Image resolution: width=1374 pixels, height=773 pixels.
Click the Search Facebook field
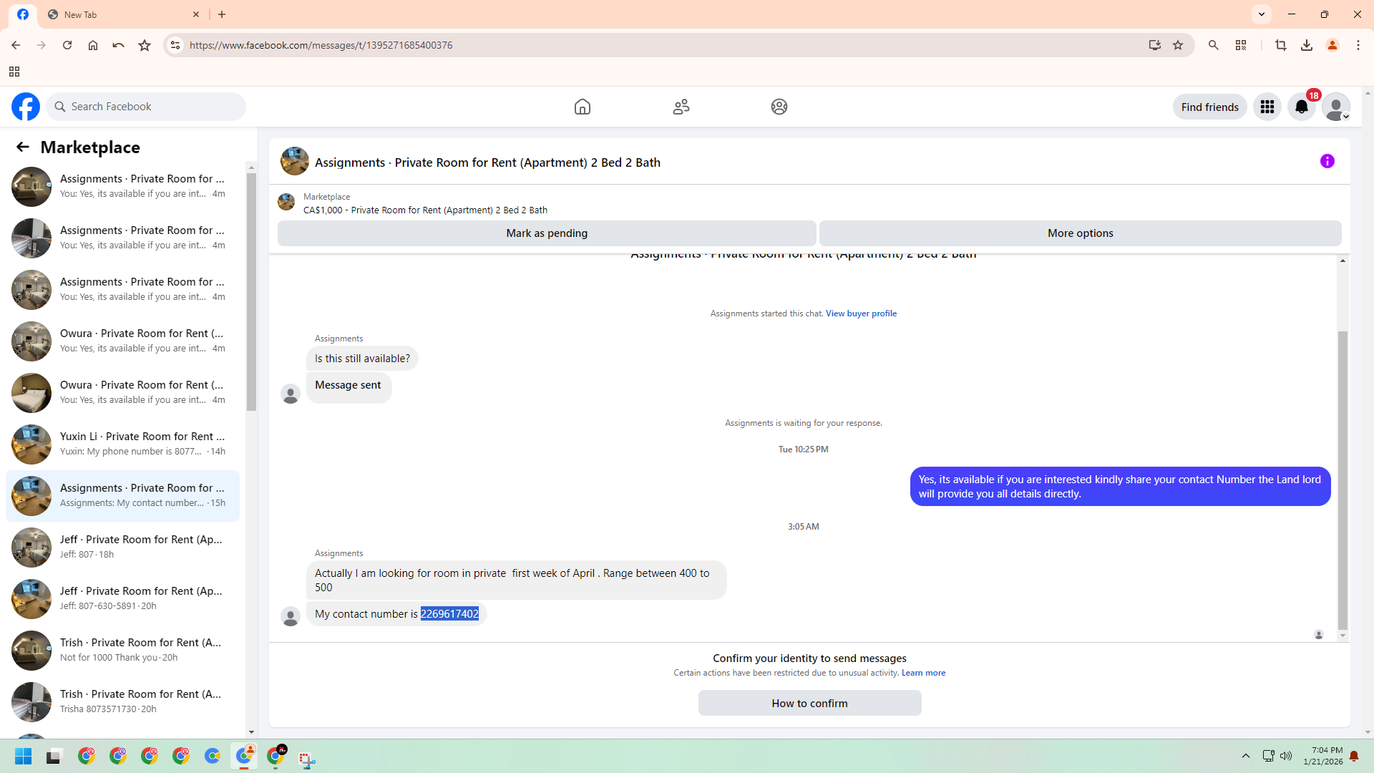point(147,107)
